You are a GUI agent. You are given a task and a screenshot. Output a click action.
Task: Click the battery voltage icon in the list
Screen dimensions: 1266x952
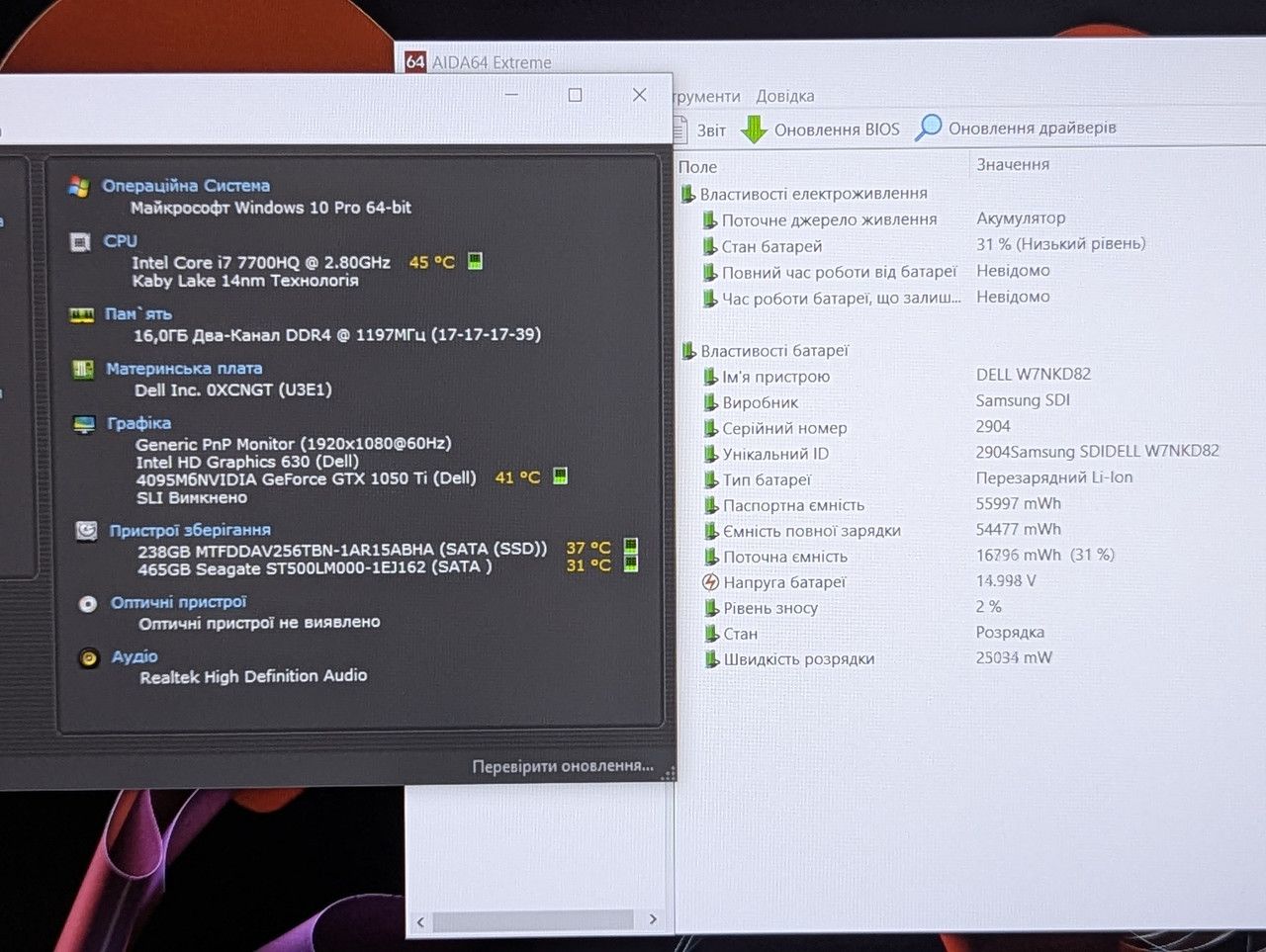(710, 582)
